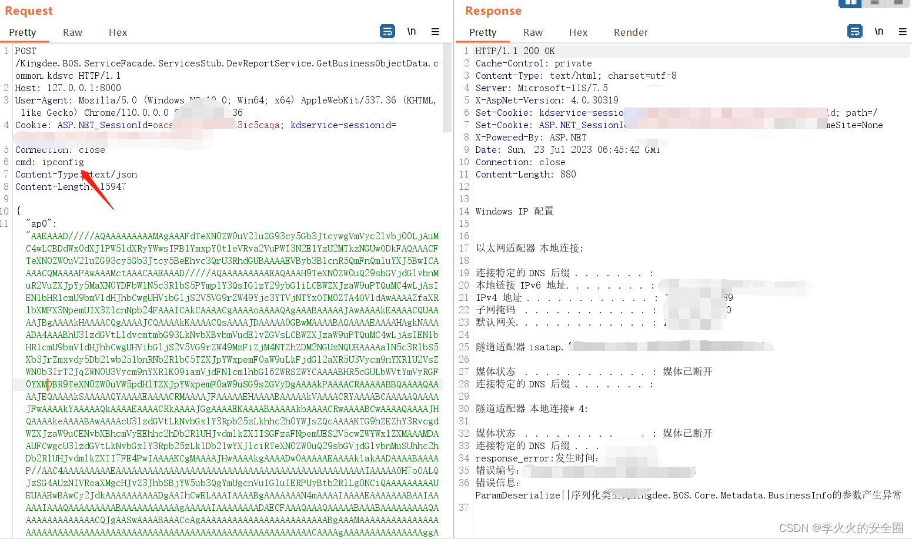Toggle word wrap in the Response panel
The image size is (912, 539).
(855, 31)
